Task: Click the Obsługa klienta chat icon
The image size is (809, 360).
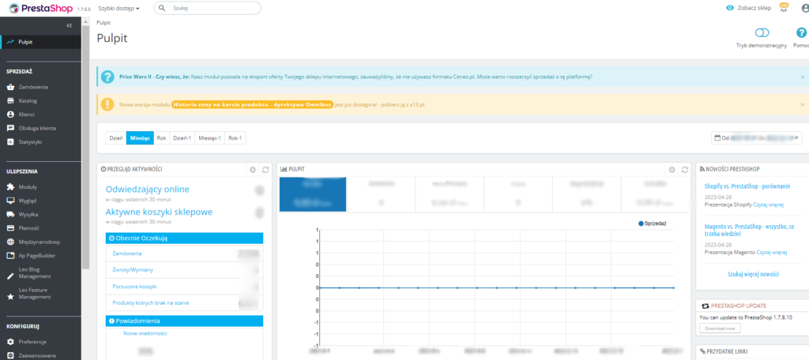Action: coord(10,128)
